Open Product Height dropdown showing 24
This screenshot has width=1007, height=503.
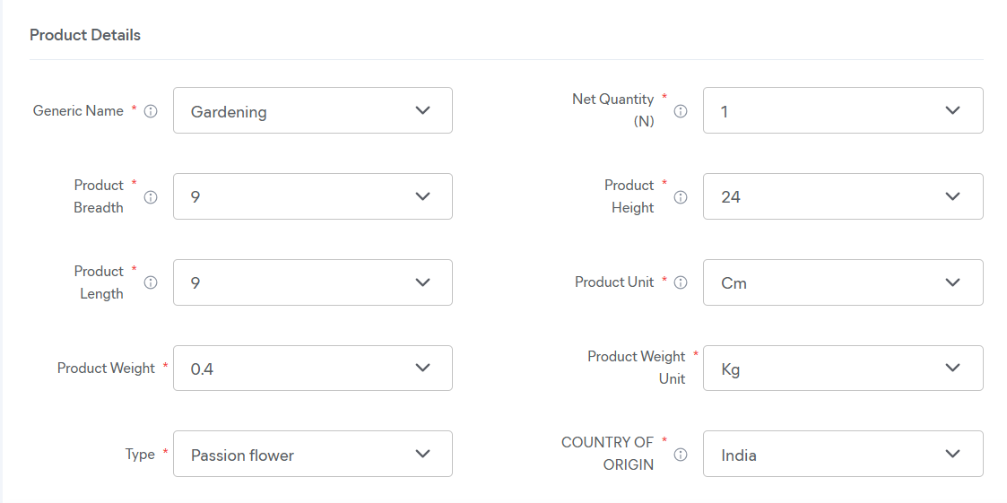pyautogui.click(x=843, y=196)
